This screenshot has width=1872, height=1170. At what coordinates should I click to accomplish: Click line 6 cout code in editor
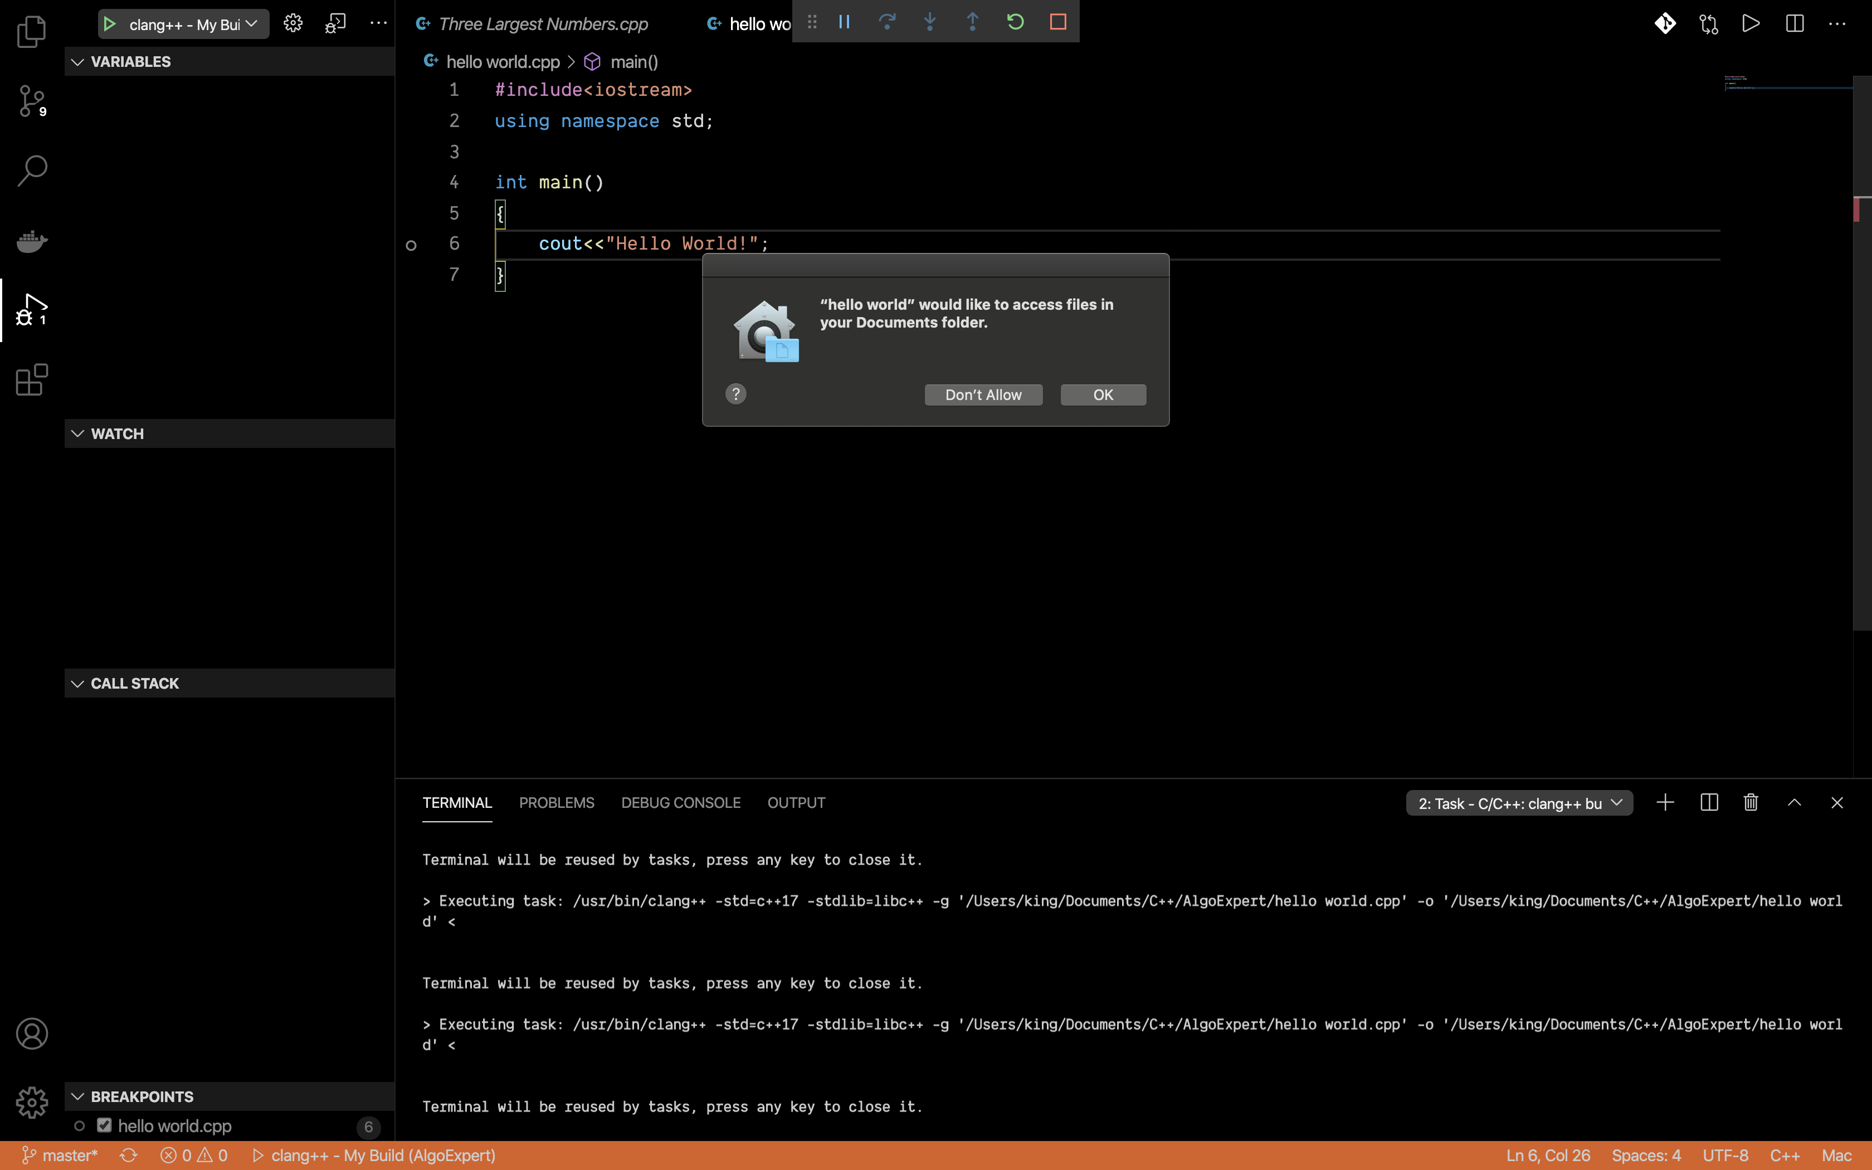click(x=654, y=244)
